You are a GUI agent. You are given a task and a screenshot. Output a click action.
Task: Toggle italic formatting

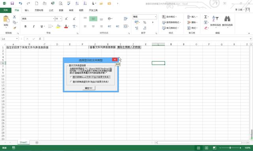coord(34,26)
